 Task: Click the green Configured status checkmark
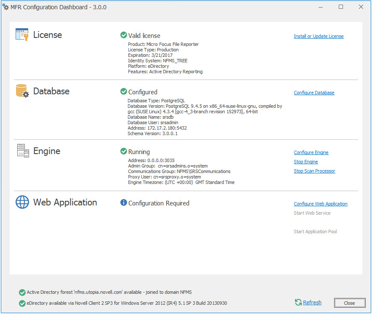[x=124, y=91]
